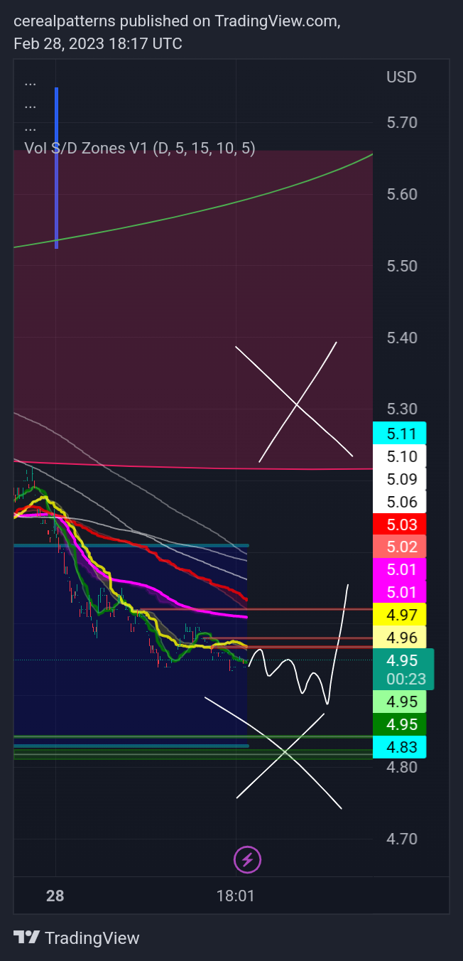The width and height of the screenshot is (463, 961).
Task: Click the 4.80 price axis value
Action: tap(401, 767)
